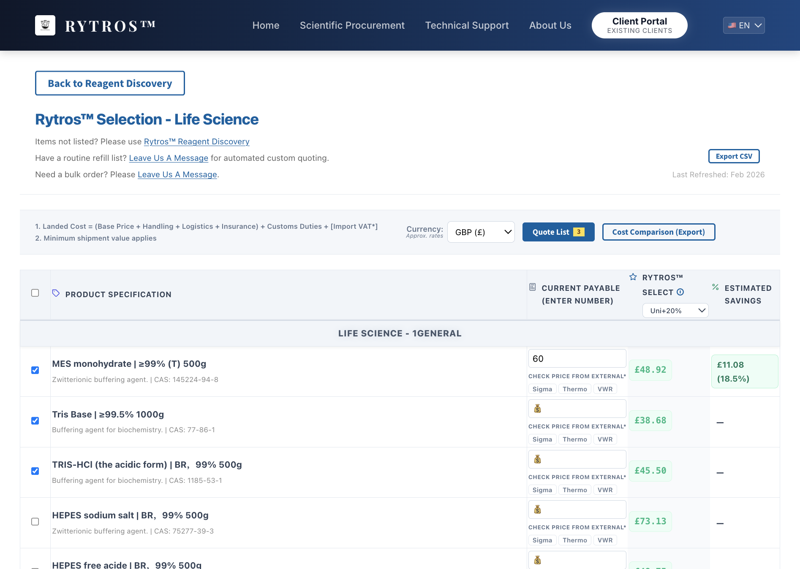Click the Quote List count badge 3
Viewport: 800px width, 569px height.
pyautogui.click(x=579, y=232)
